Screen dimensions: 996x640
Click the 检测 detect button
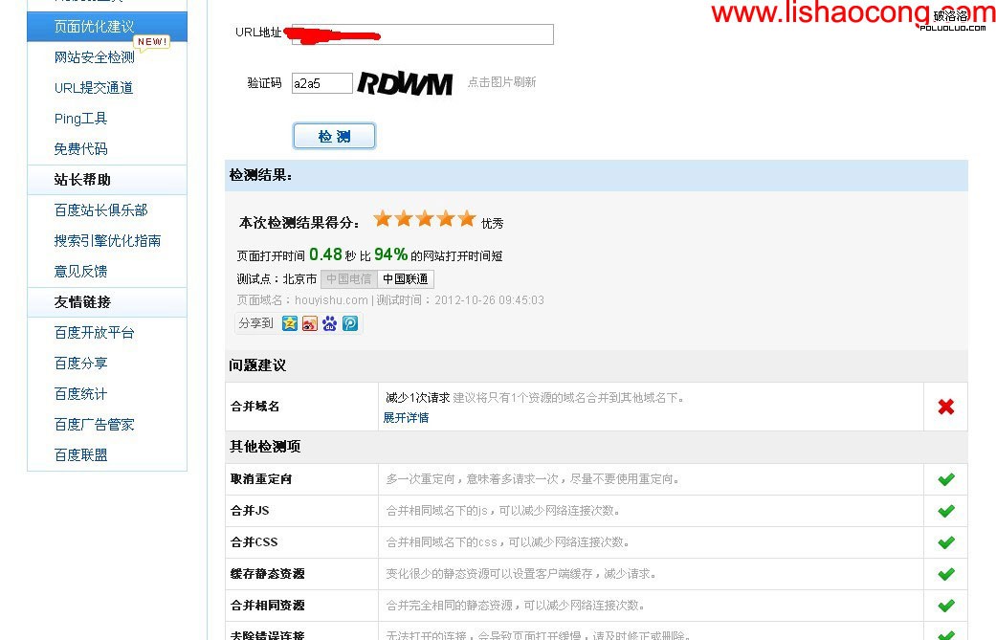click(334, 135)
